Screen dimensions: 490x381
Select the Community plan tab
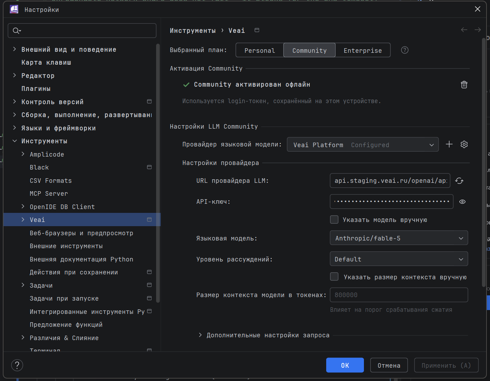pyautogui.click(x=309, y=50)
